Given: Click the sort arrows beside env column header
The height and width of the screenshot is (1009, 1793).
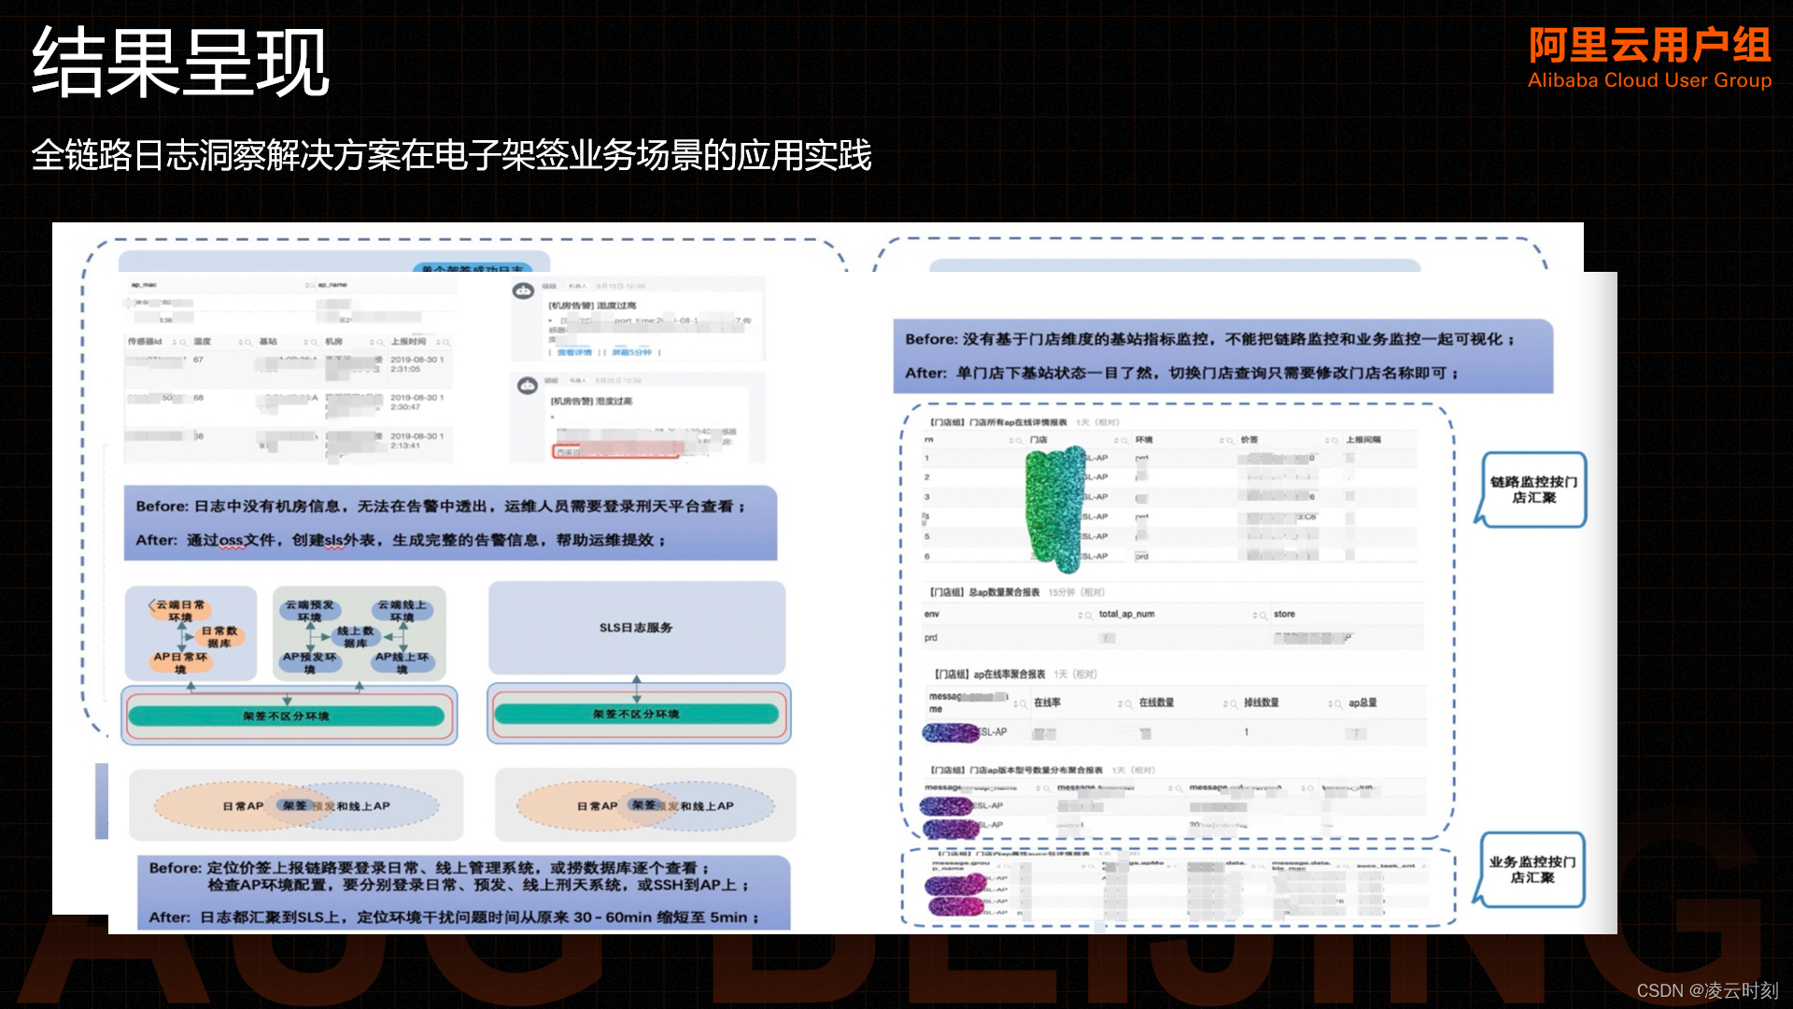Looking at the screenshot, I should coord(1080,616).
